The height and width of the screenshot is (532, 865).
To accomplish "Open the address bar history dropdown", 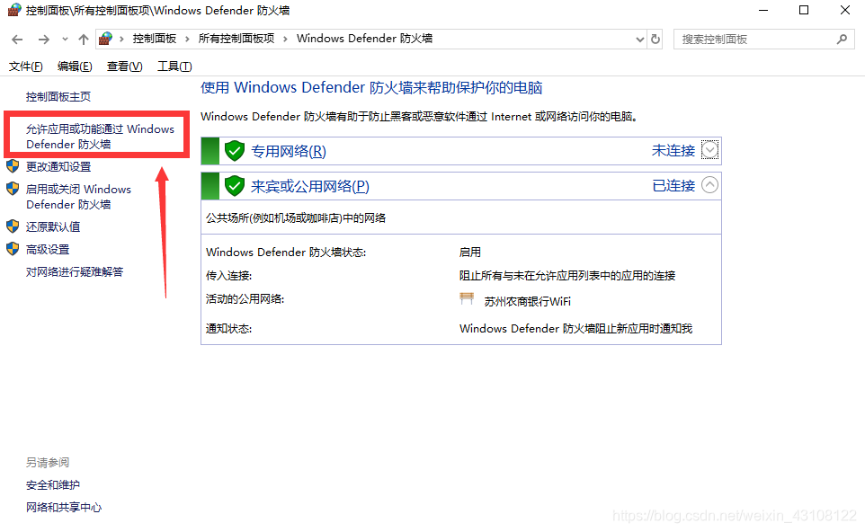I will point(640,40).
